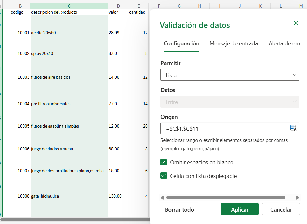
Task: Click the Borrar todo button
Action: tap(179, 209)
